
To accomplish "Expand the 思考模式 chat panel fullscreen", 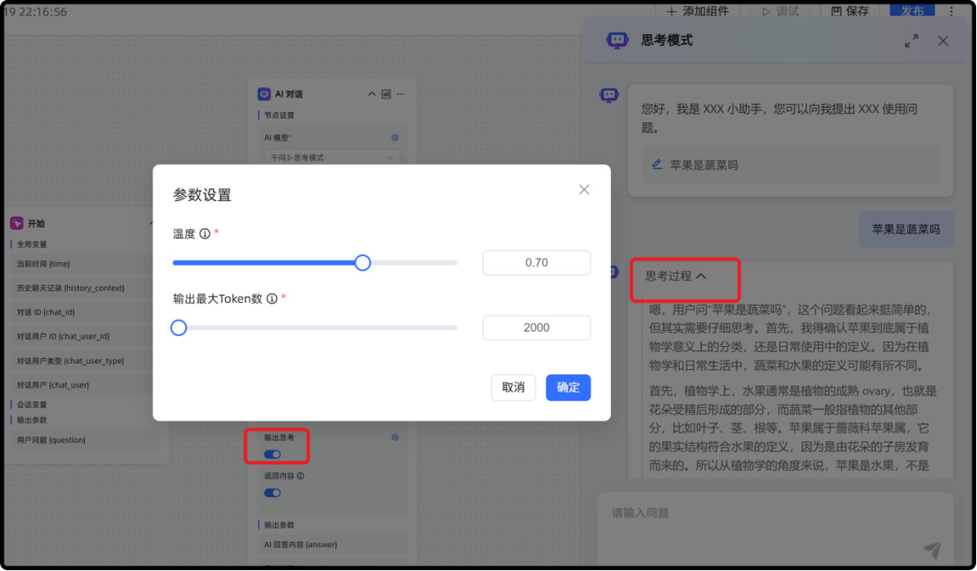I will [x=911, y=41].
